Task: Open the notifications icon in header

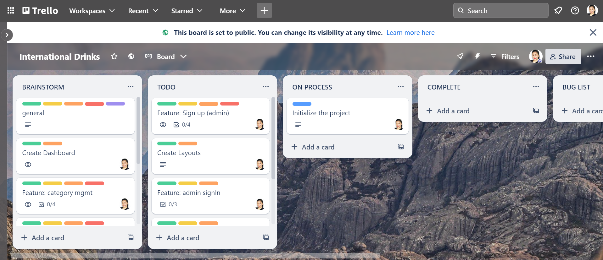Action: [x=558, y=11]
